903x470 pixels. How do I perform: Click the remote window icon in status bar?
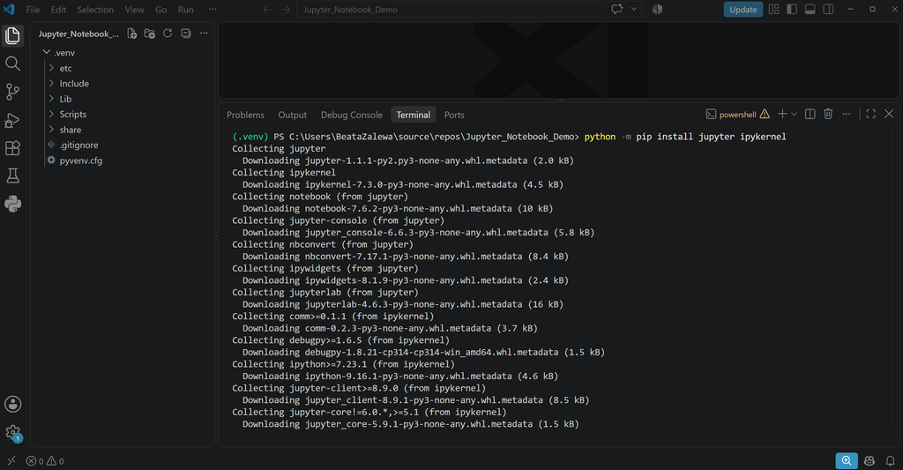(x=11, y=461)
